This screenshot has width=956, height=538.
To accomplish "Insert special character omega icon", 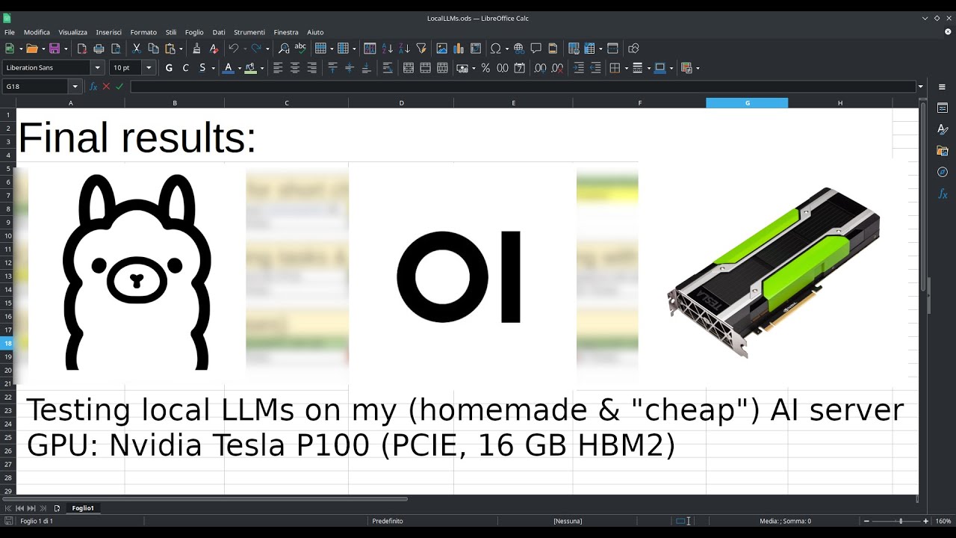I will click(x=494, y=49).
